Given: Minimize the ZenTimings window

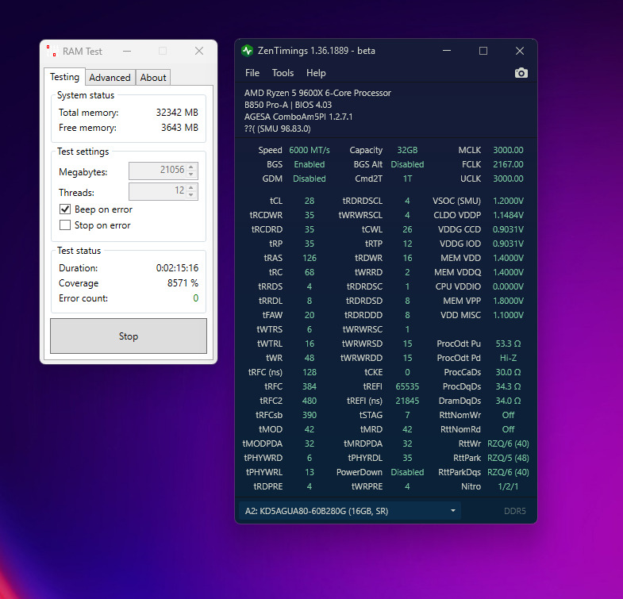Looking at the screenshot, I should coord(447,51).
